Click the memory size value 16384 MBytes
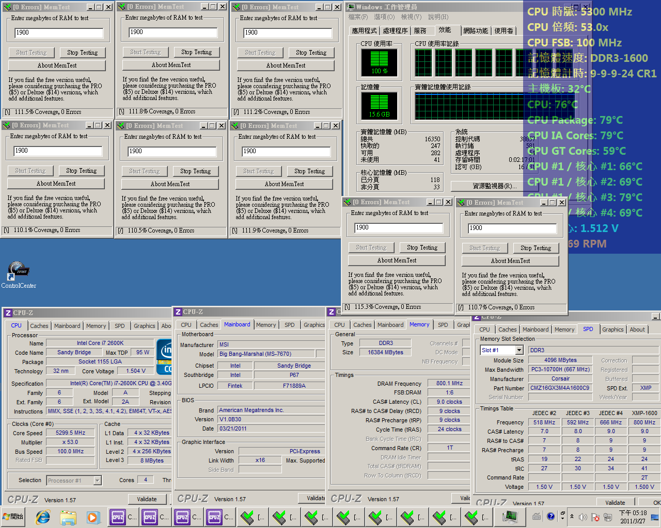 coord(385,353)
